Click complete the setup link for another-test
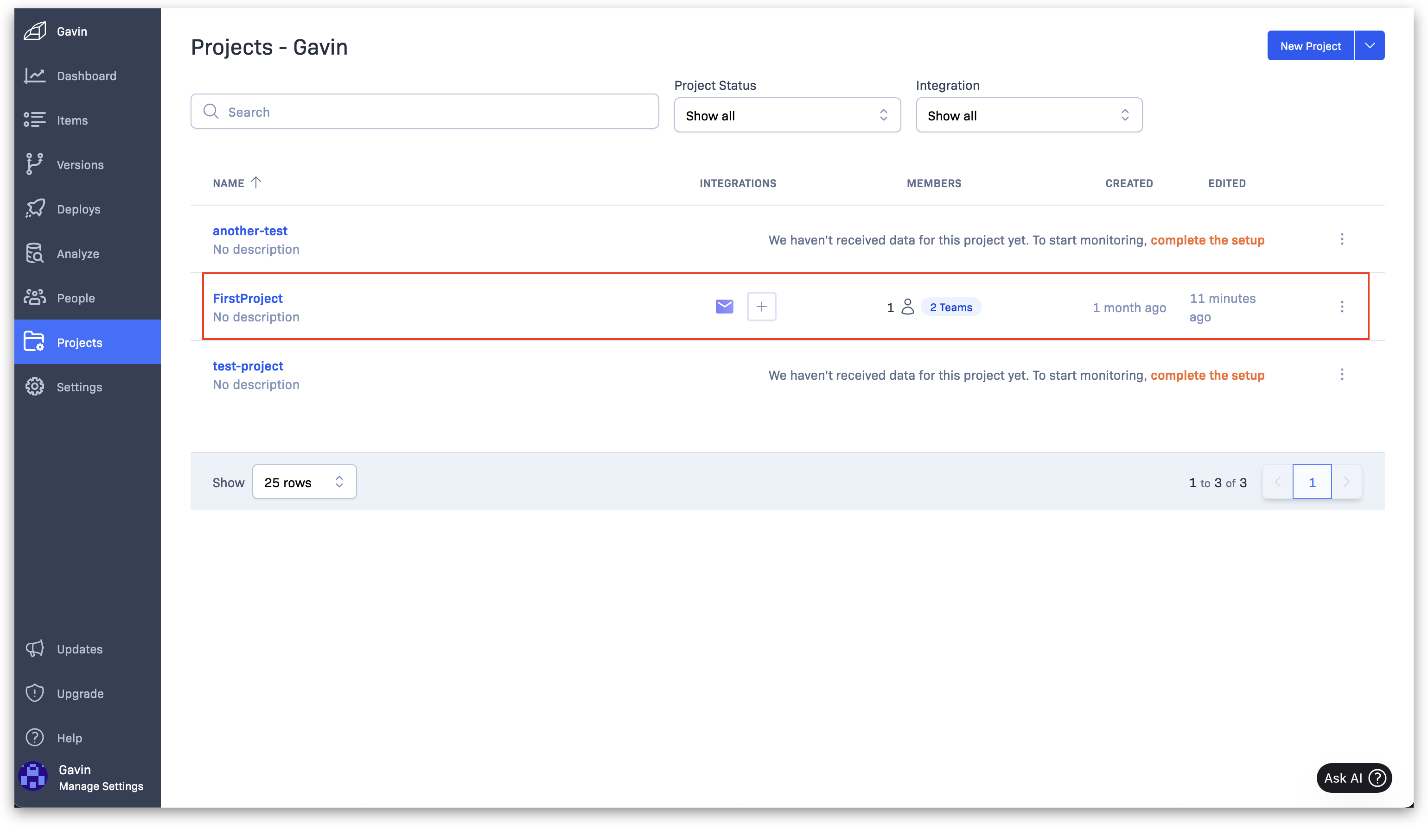The width and height of the screenshot is (1428, 828). coord(1207,240)
